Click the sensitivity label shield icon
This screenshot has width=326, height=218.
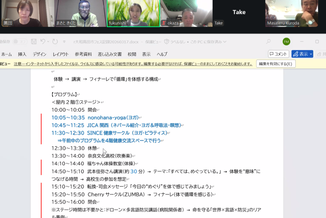coord(166,42)
